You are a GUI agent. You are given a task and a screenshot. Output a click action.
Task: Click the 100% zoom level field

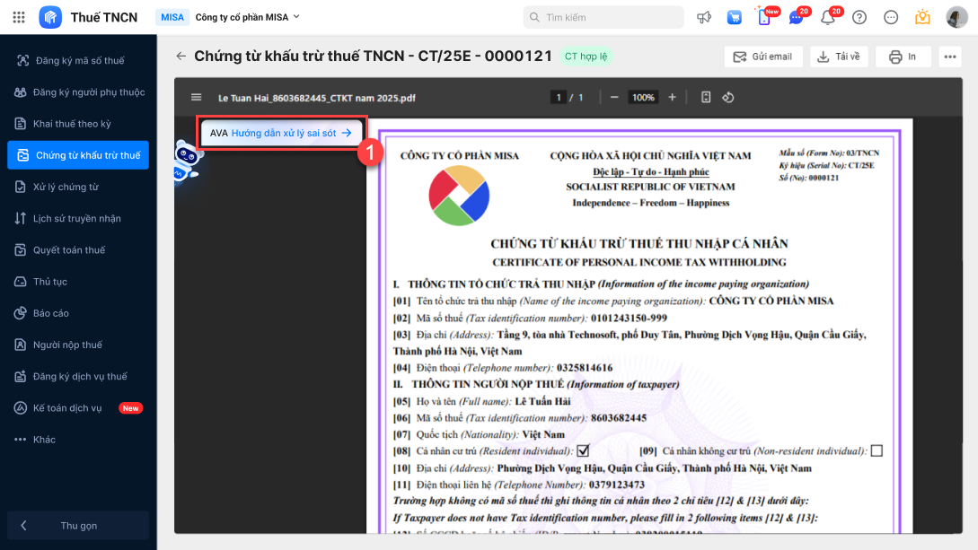coord(643,97)
